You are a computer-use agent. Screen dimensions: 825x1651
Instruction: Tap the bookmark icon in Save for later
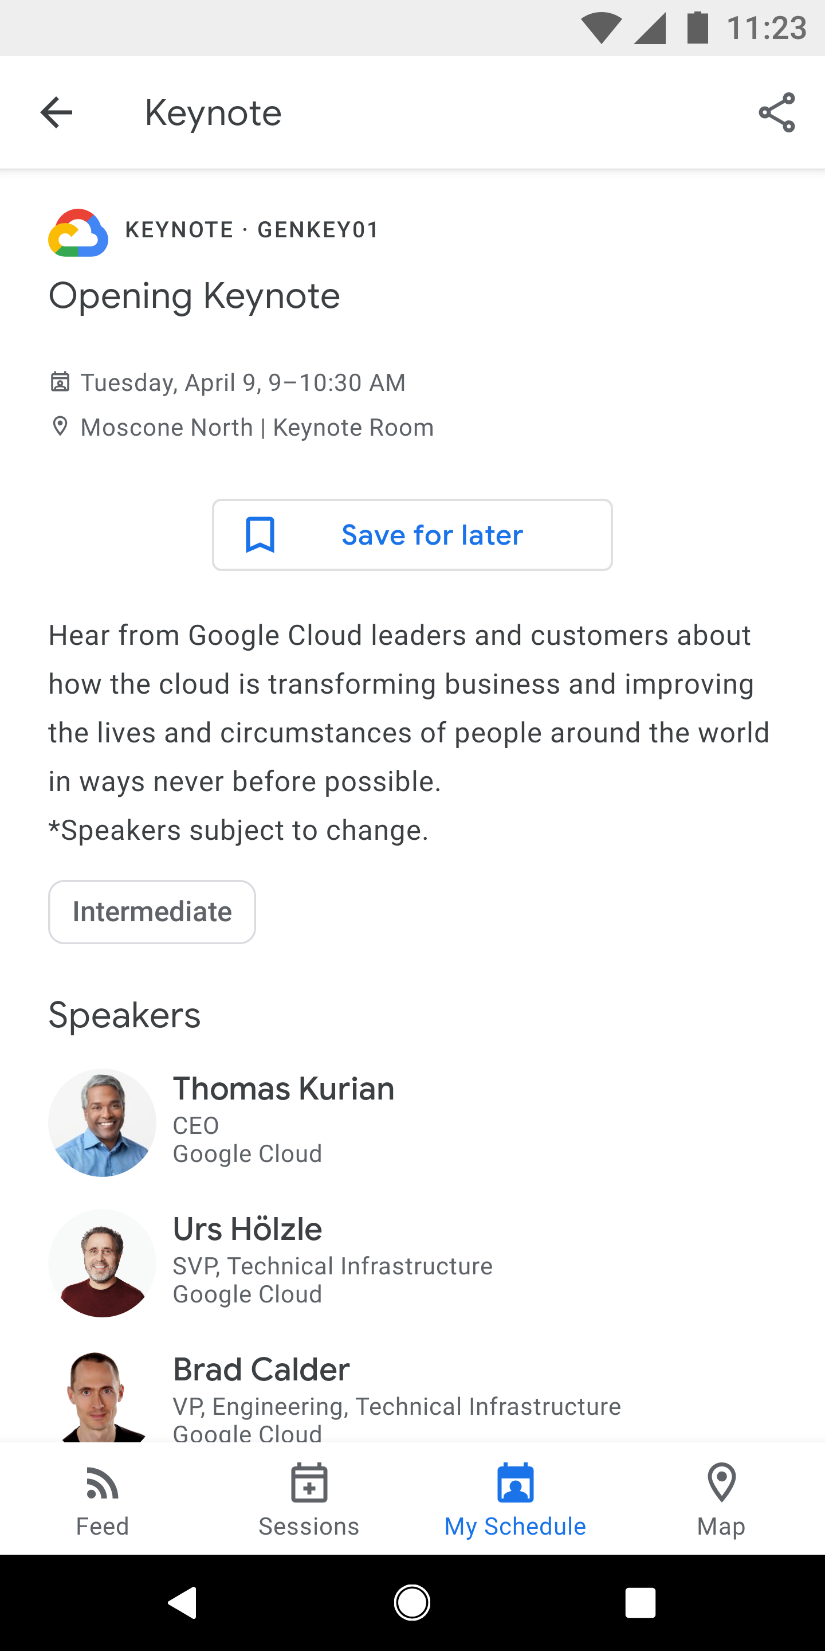[260, 534]
